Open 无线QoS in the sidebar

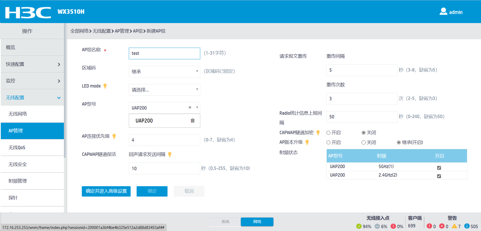32,148
